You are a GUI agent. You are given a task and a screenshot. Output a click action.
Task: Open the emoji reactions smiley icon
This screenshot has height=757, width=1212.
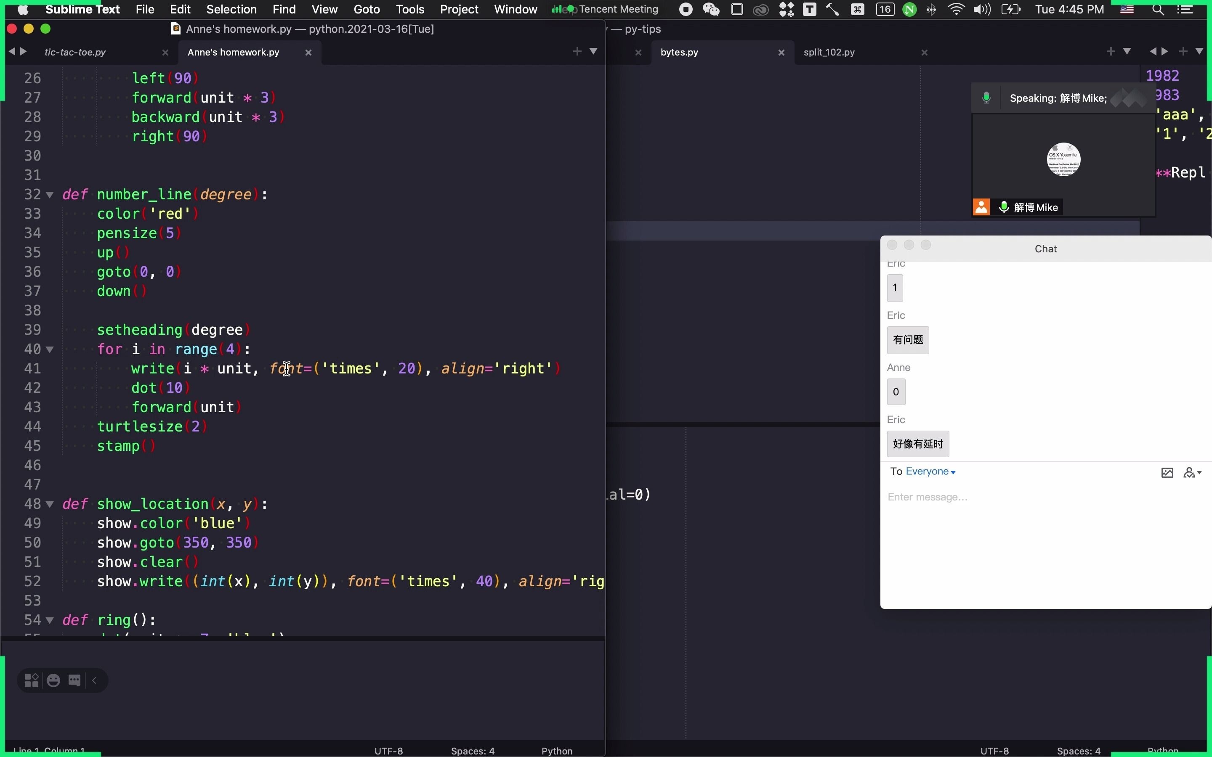53,680
